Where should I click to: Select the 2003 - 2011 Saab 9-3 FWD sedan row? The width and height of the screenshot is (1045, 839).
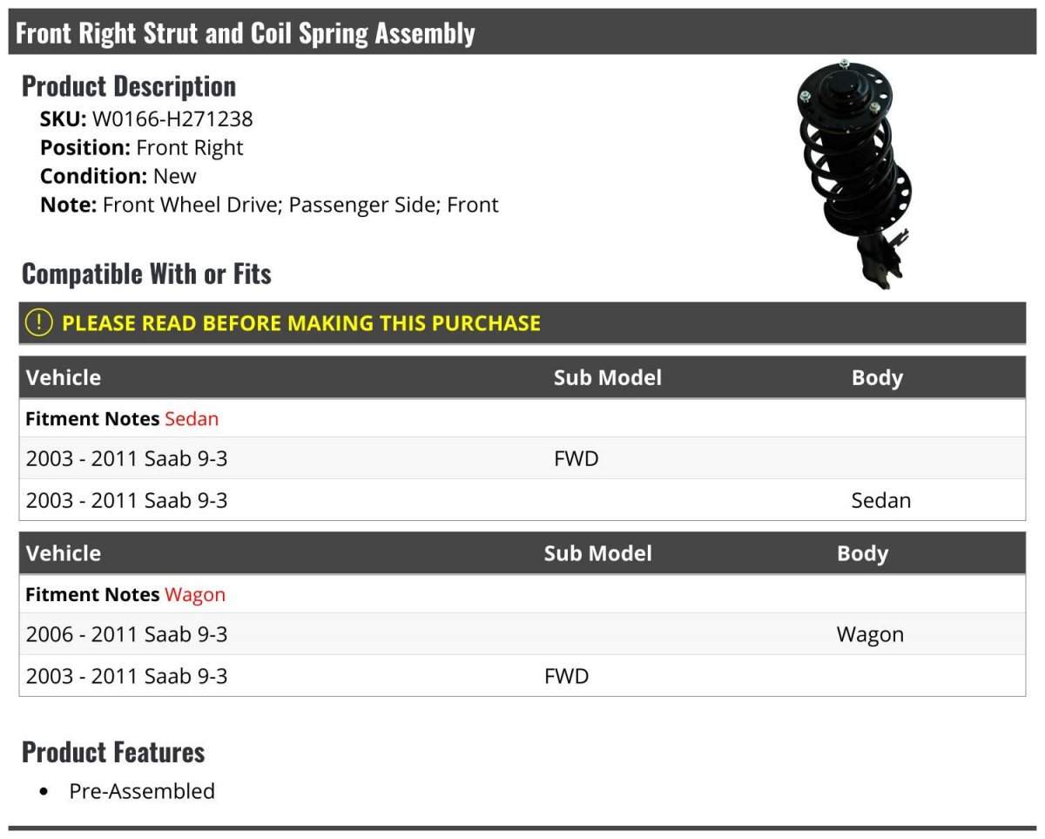pos(522,458)
